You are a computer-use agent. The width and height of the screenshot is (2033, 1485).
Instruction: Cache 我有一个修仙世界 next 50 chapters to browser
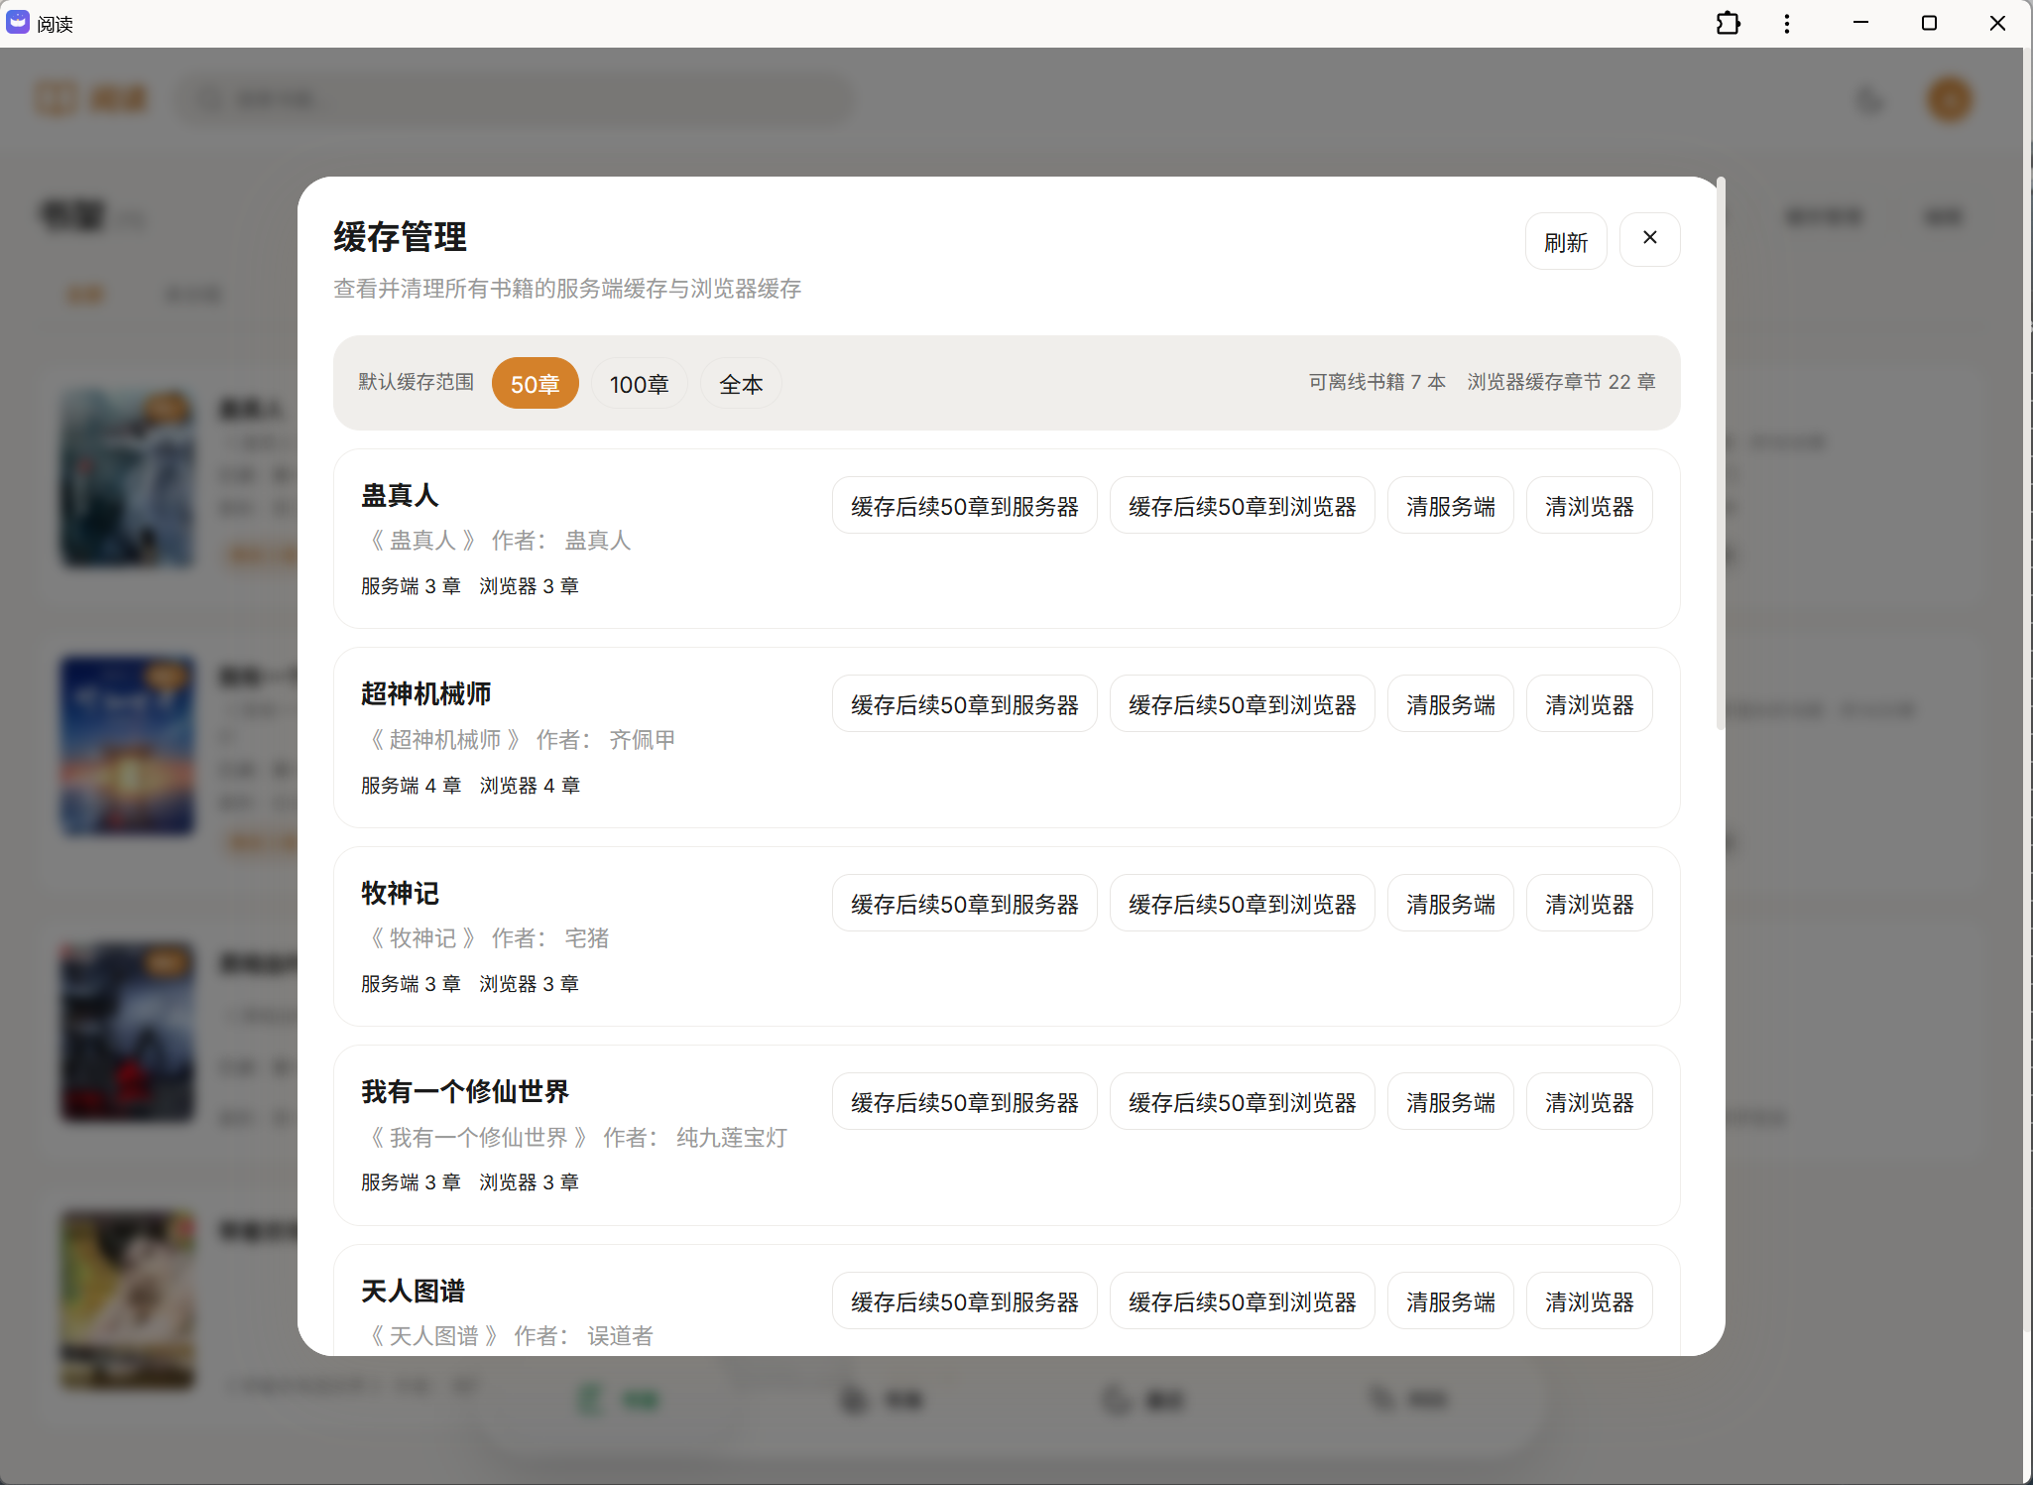click(x=1243, y=1101)
